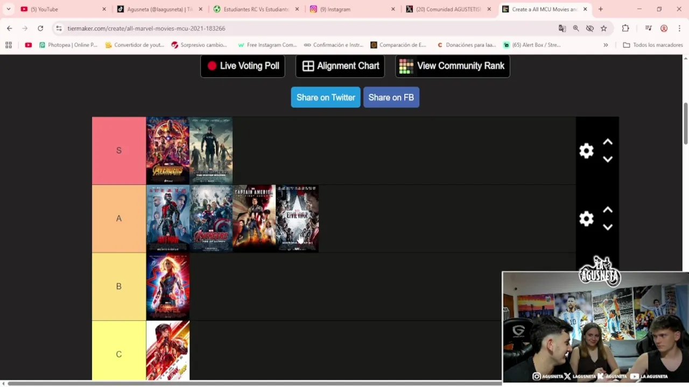The image size is (689, 387).
Task: Open the Extensions puzzle icon
Action: tap(625, 28)
